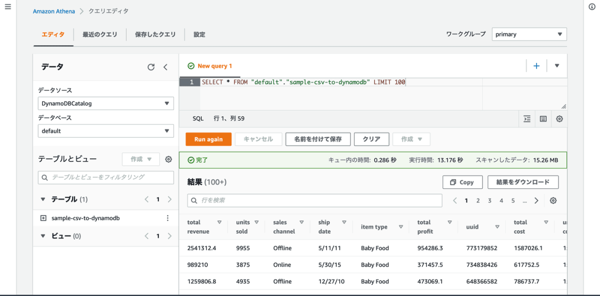Viewport: 600px width, 296px height.
Task: Go to next results page arrow
Action: (x=536, y=200)
